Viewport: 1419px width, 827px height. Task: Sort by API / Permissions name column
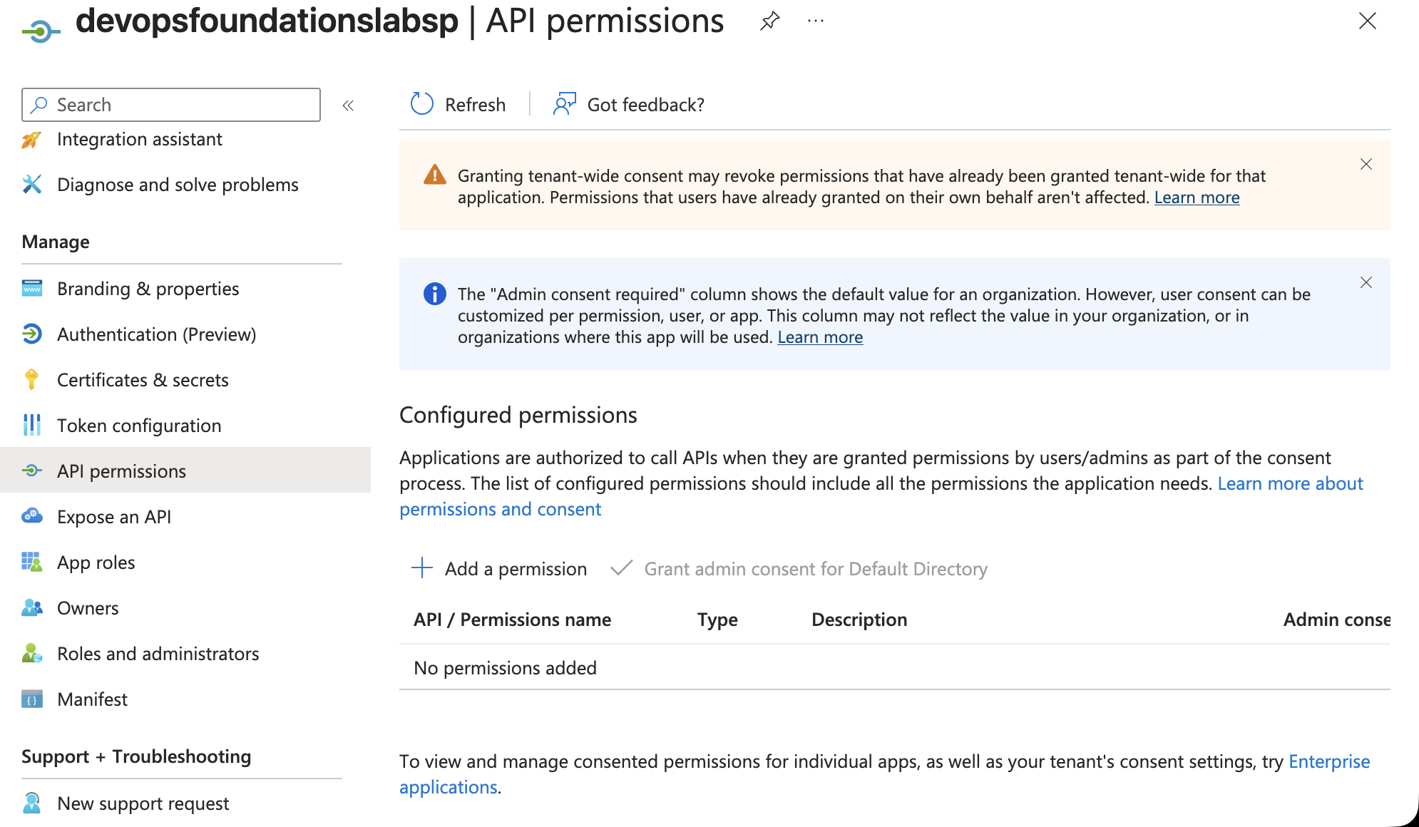tap(512, 620)
